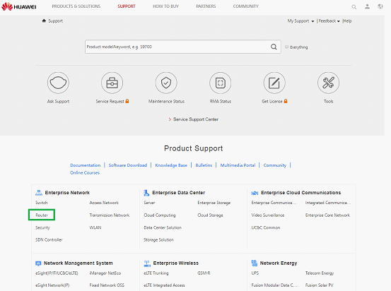
Task: Select eLTE Trunking product
Action: pos(156,273)
